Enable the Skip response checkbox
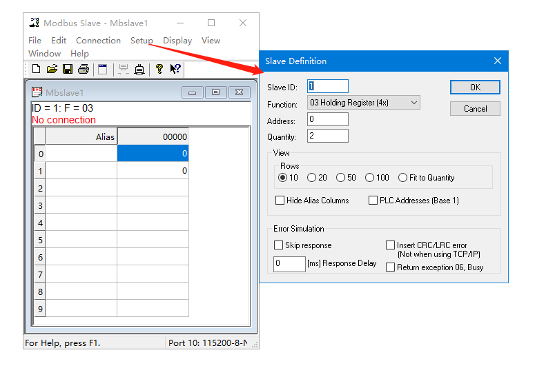555x368 pixels. pos(279,245)
